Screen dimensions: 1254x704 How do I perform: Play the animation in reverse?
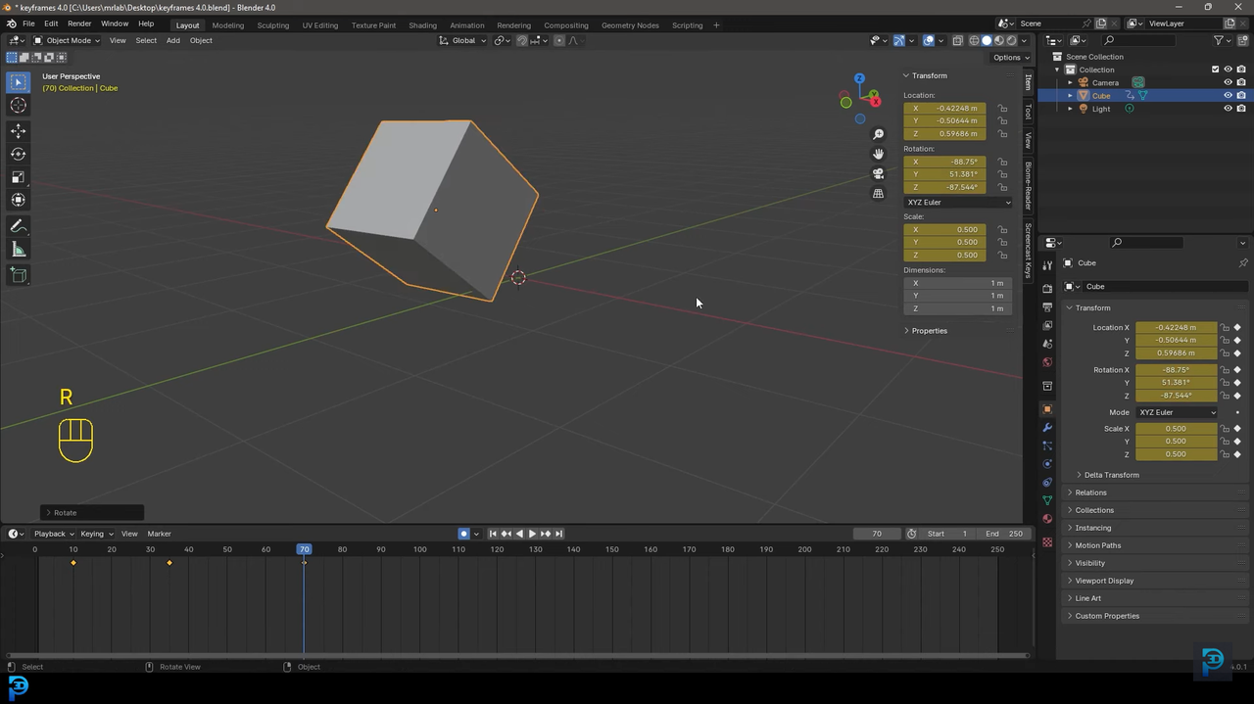519,534
